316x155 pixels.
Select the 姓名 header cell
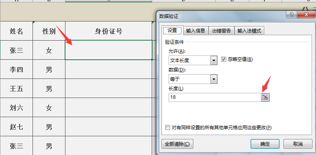point(16,31)
